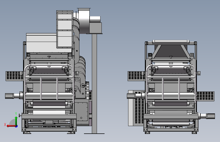Select the large vented cabinet behind right machine
This screenshot has height=142, width=220.
(x=137, y=108)
